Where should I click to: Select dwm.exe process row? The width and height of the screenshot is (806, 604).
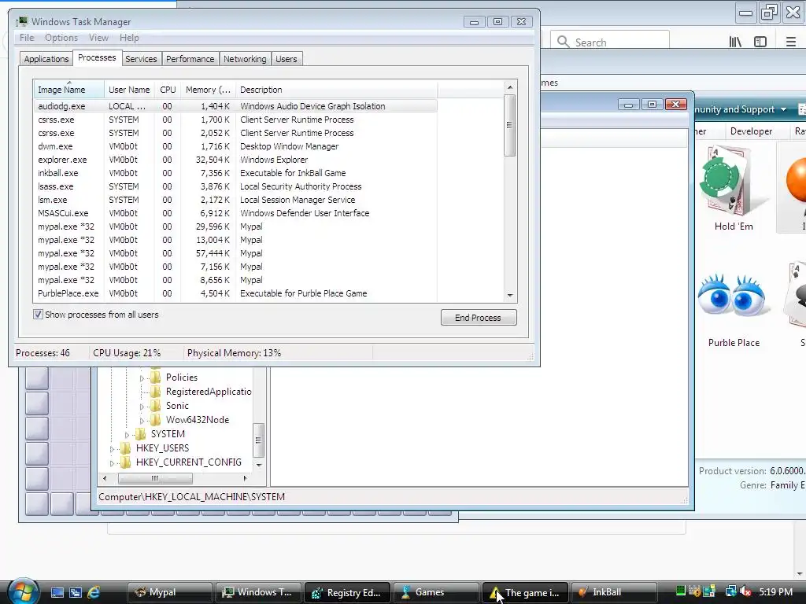(x=235, y=146)
